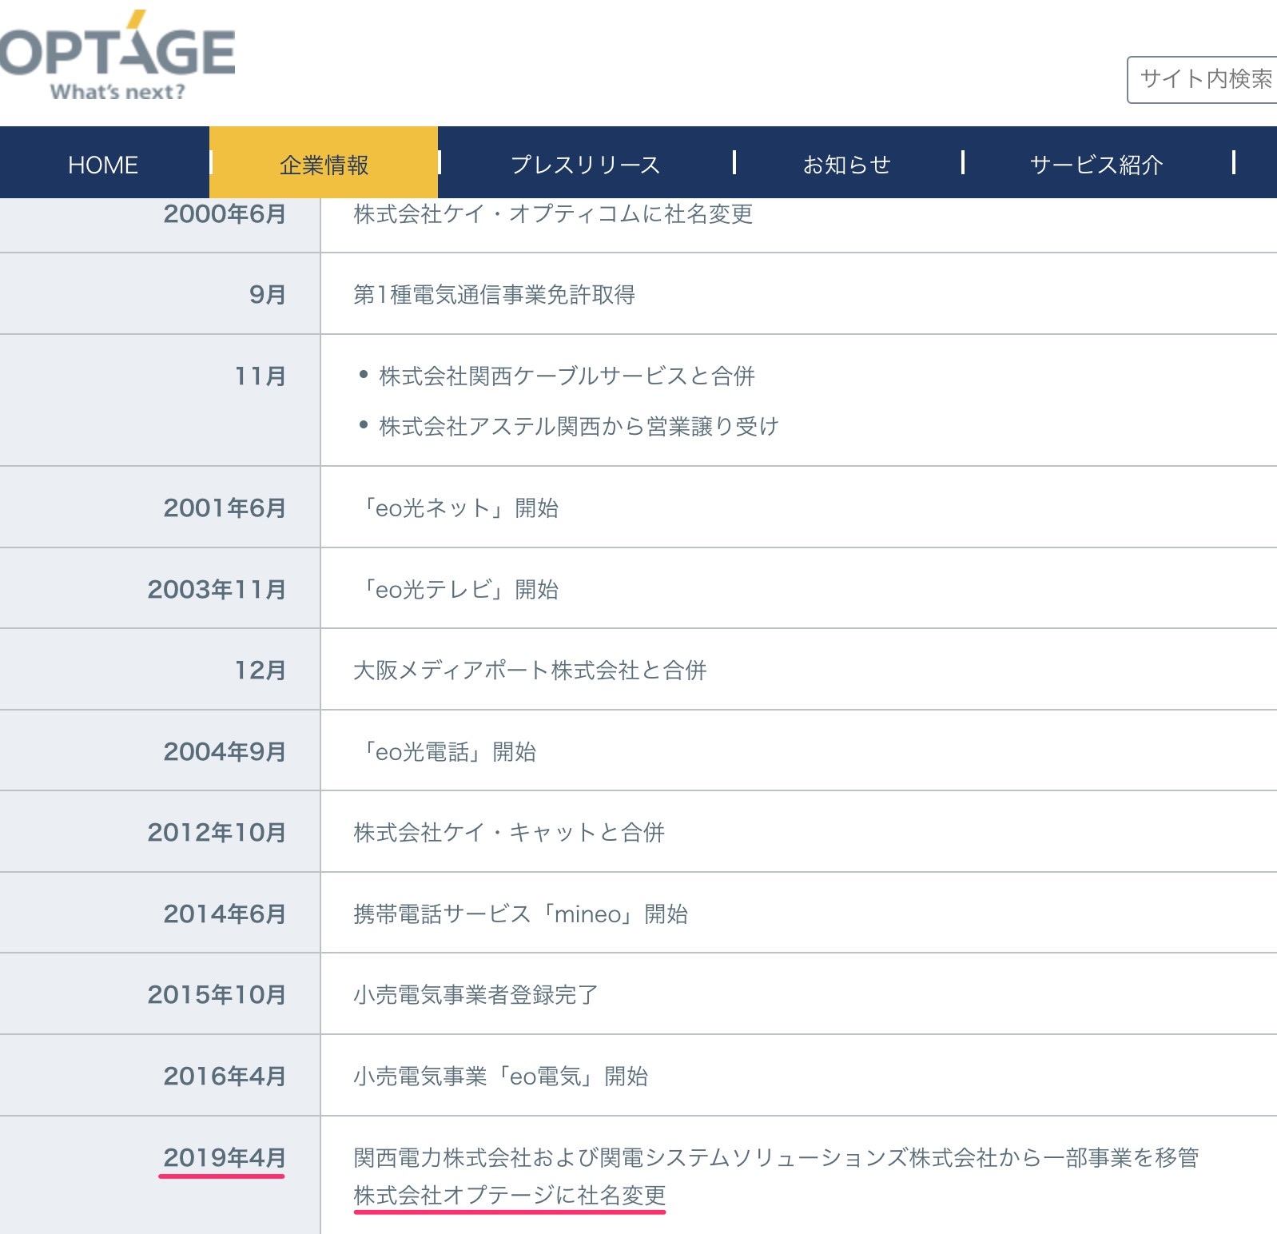Screen dimensions: 1277x1234
Task: Click the 「eo光テレビ」開始 entry
Action: point(459,590)
